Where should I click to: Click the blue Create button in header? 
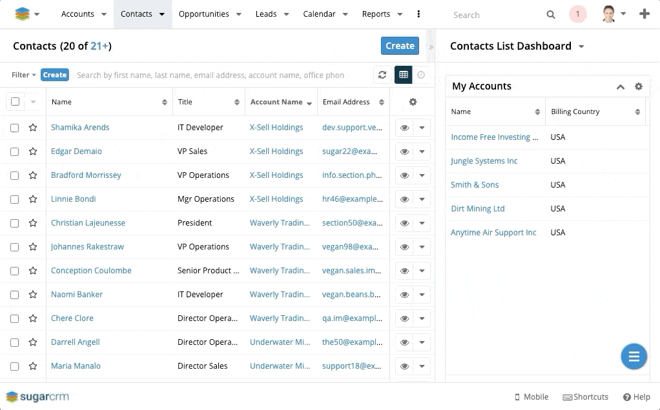click(400, 46)
